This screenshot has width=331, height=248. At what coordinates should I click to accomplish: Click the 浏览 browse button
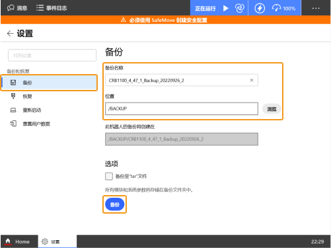click(x=272, y=109)
